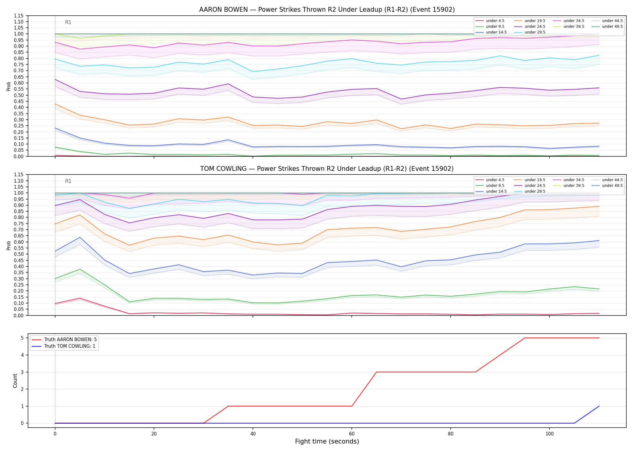Click the 0.50 tick on Tom Cowling chart

pyautogui.click(x=19, y=254)
